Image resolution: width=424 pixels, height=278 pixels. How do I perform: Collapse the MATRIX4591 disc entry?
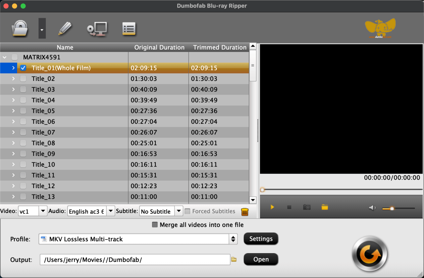pos(5,57)
